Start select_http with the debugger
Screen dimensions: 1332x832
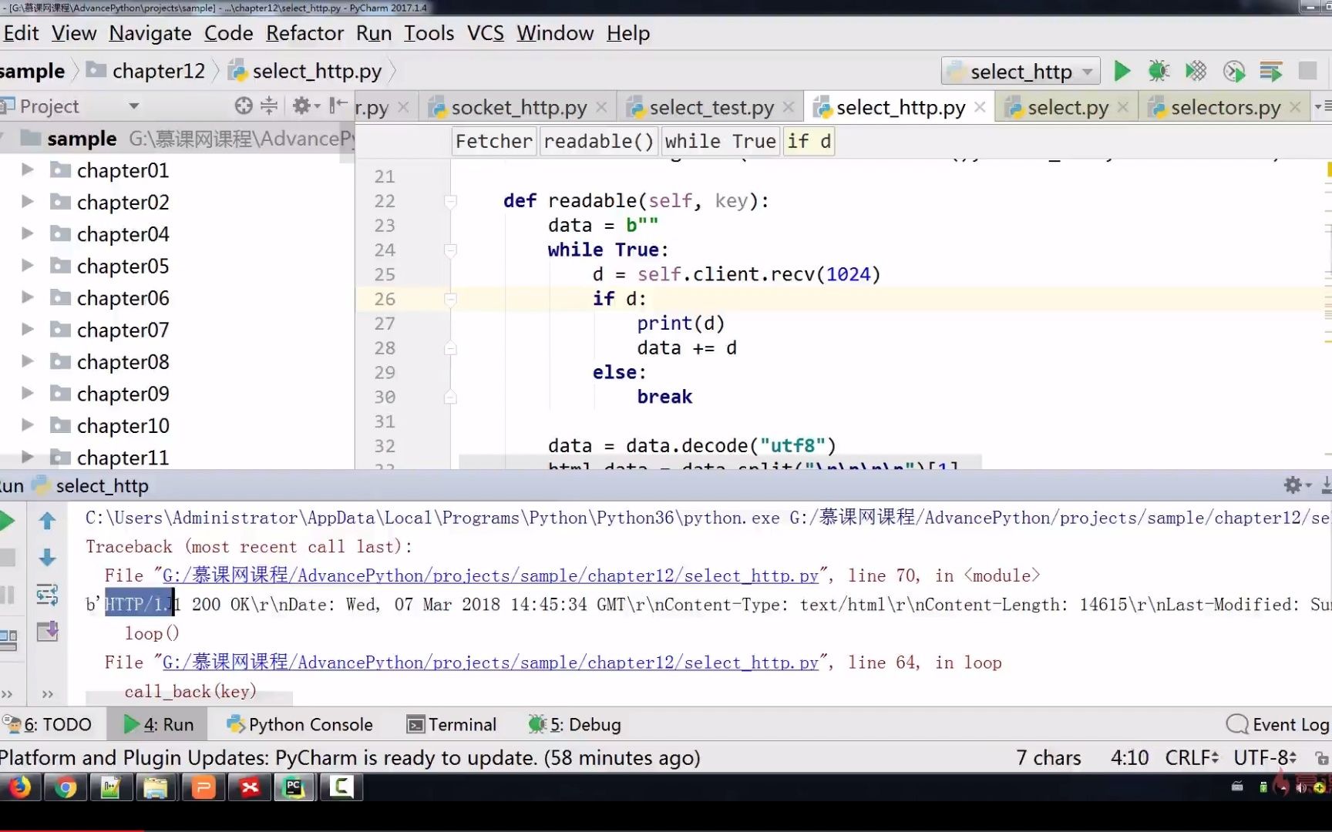(1158, 70)
